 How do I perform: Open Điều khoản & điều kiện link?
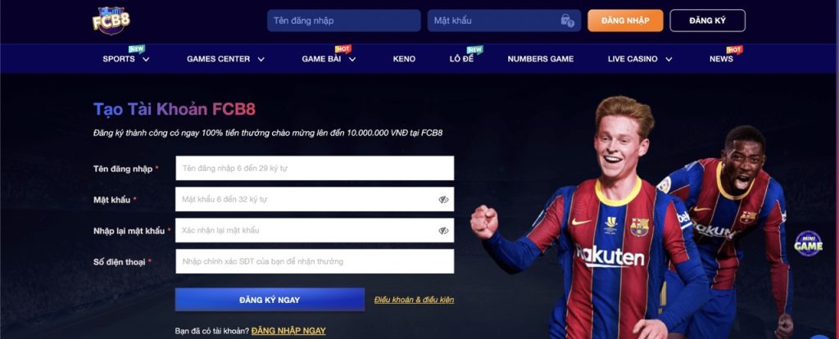414,300
